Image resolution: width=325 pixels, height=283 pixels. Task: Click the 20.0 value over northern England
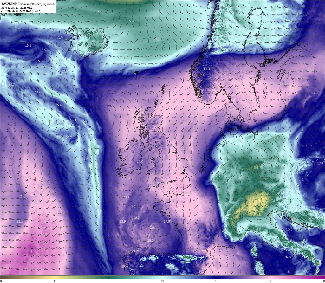[159, 146]
